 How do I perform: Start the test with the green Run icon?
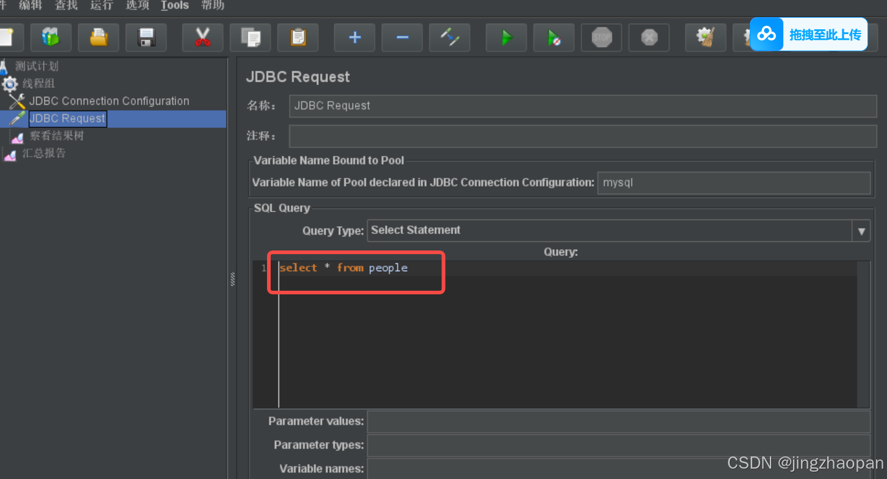pyautogui.click(x=506, y=37)
